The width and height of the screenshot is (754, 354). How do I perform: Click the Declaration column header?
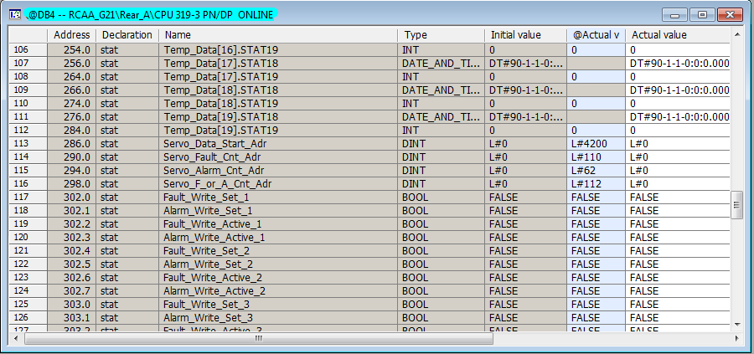tap(127, 35)
